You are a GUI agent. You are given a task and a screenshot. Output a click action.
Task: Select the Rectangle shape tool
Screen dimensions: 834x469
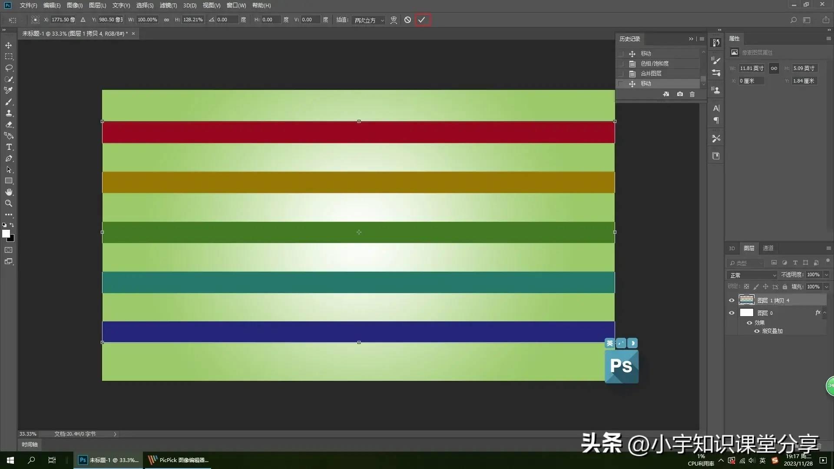[9, 181]
